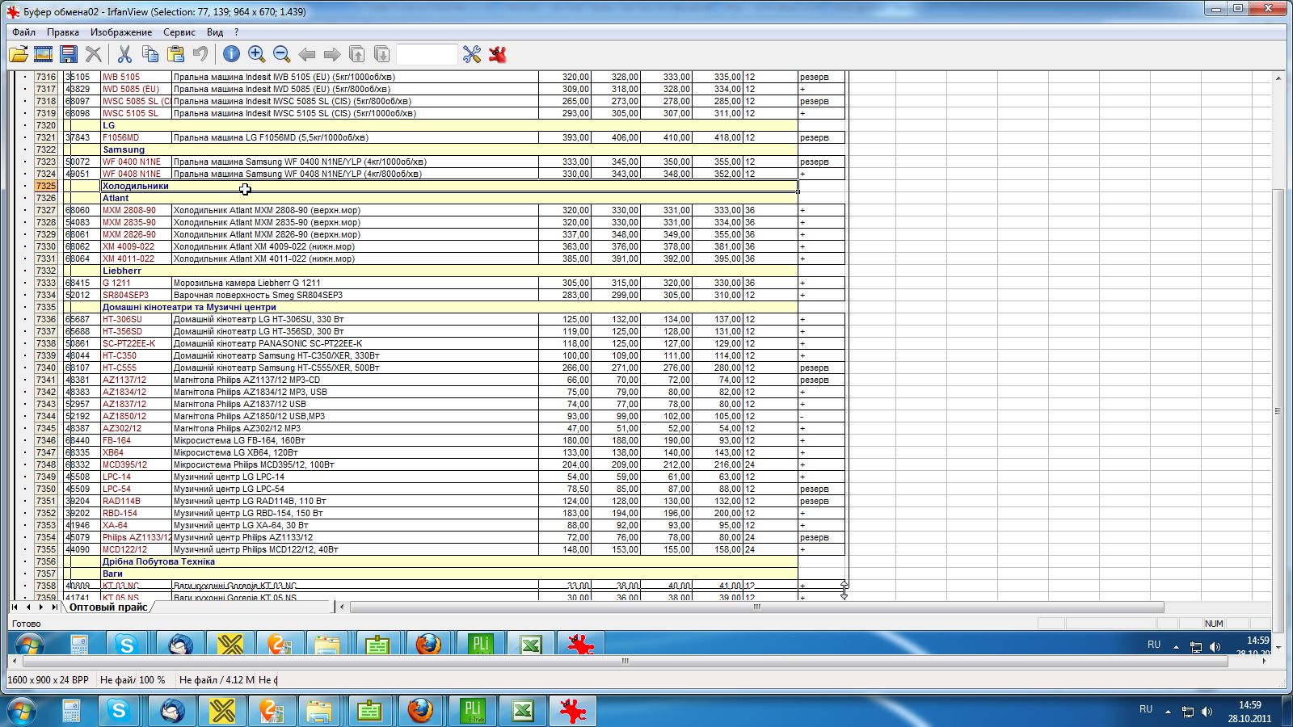Viewport: 1293px width, 727px height.
Task: Copy the image using the Copy icon
Action: [x=150, y=54]
